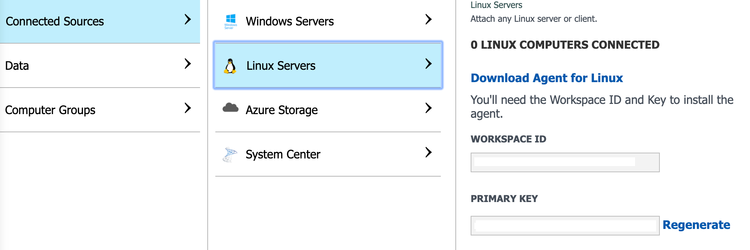The image size is (750, 250).
Task: Select Azure Storage source
Action: point(328,110)
